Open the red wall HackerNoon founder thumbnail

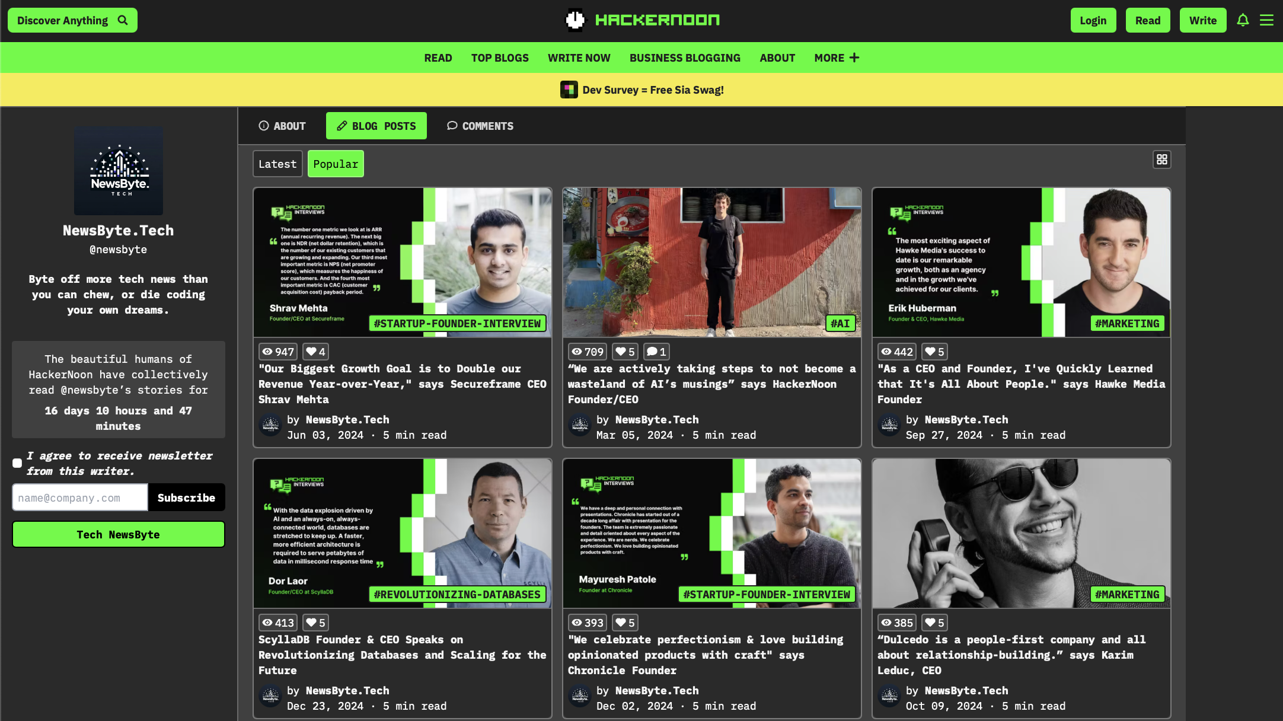712,263
